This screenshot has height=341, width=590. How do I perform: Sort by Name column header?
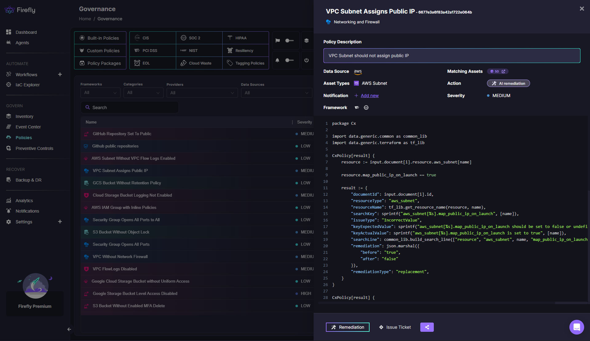[x=91, y=122]
